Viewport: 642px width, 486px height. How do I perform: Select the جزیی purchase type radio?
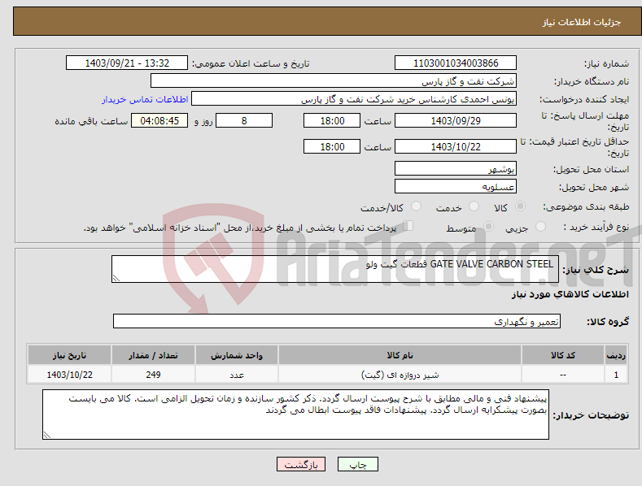540,226
